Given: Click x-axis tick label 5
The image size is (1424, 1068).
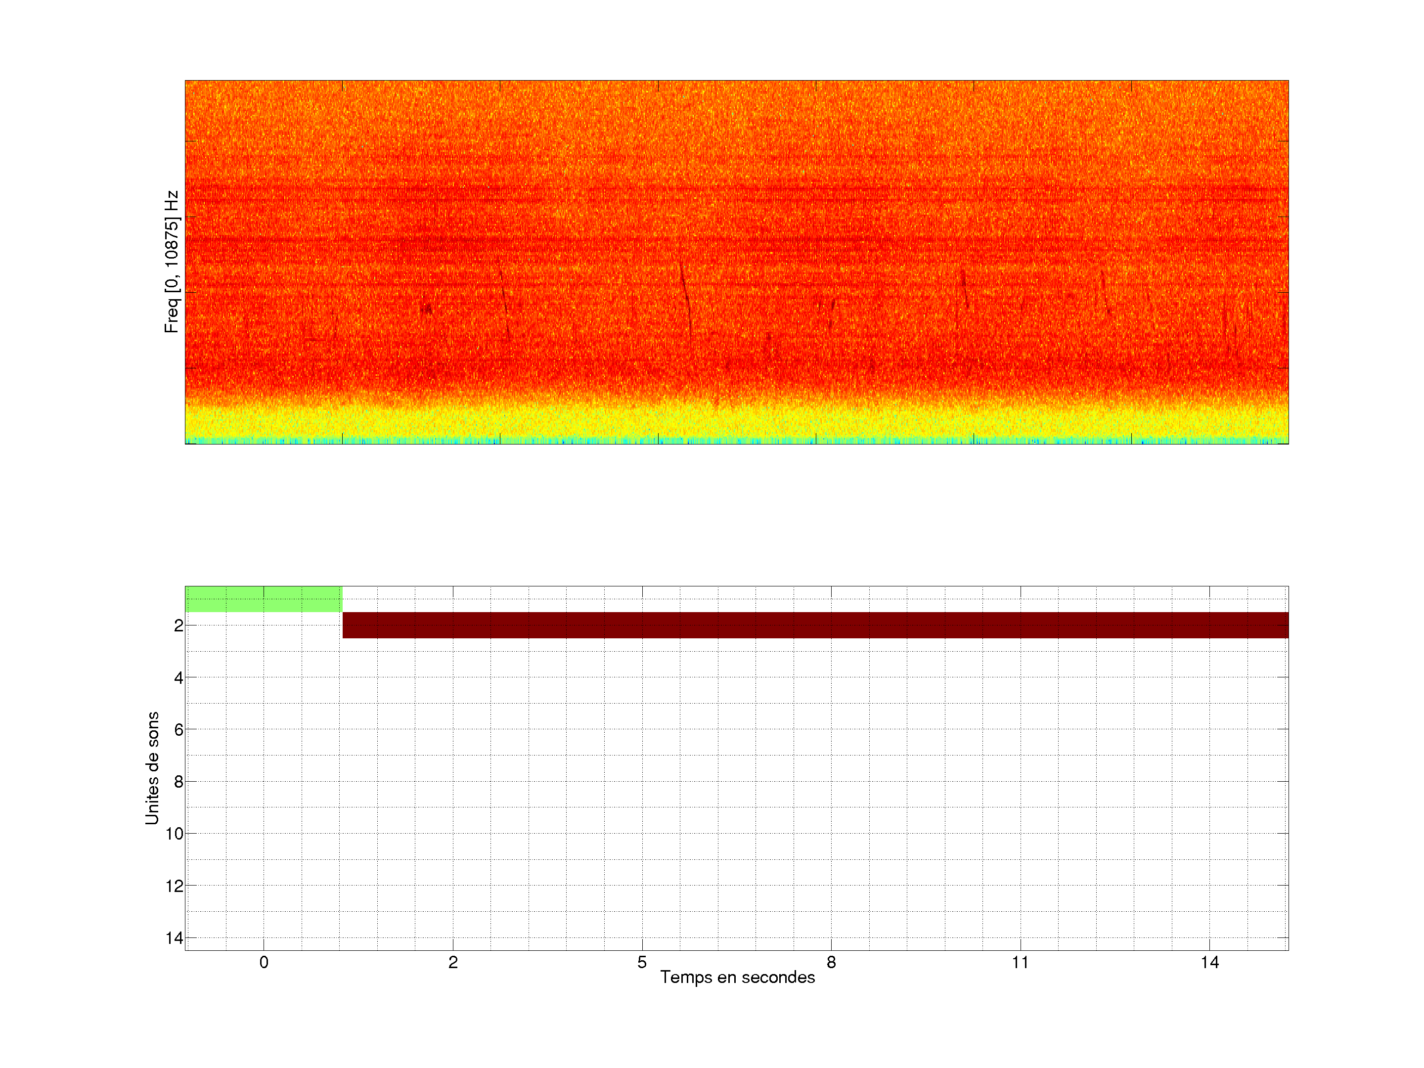Looking at the screenshot, I should (x=642, y=962).
